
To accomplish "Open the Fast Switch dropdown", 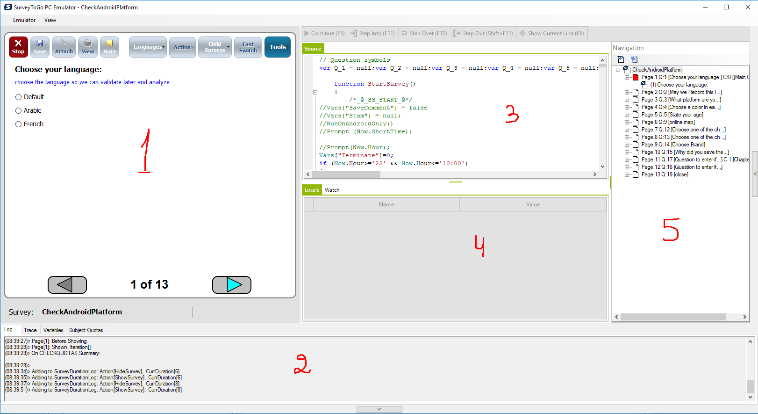I will [248, 47].
